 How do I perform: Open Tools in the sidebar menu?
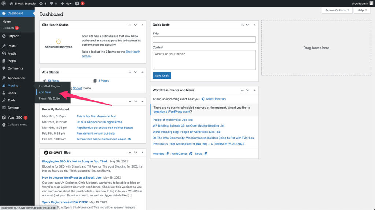click(x=11, y=100)
